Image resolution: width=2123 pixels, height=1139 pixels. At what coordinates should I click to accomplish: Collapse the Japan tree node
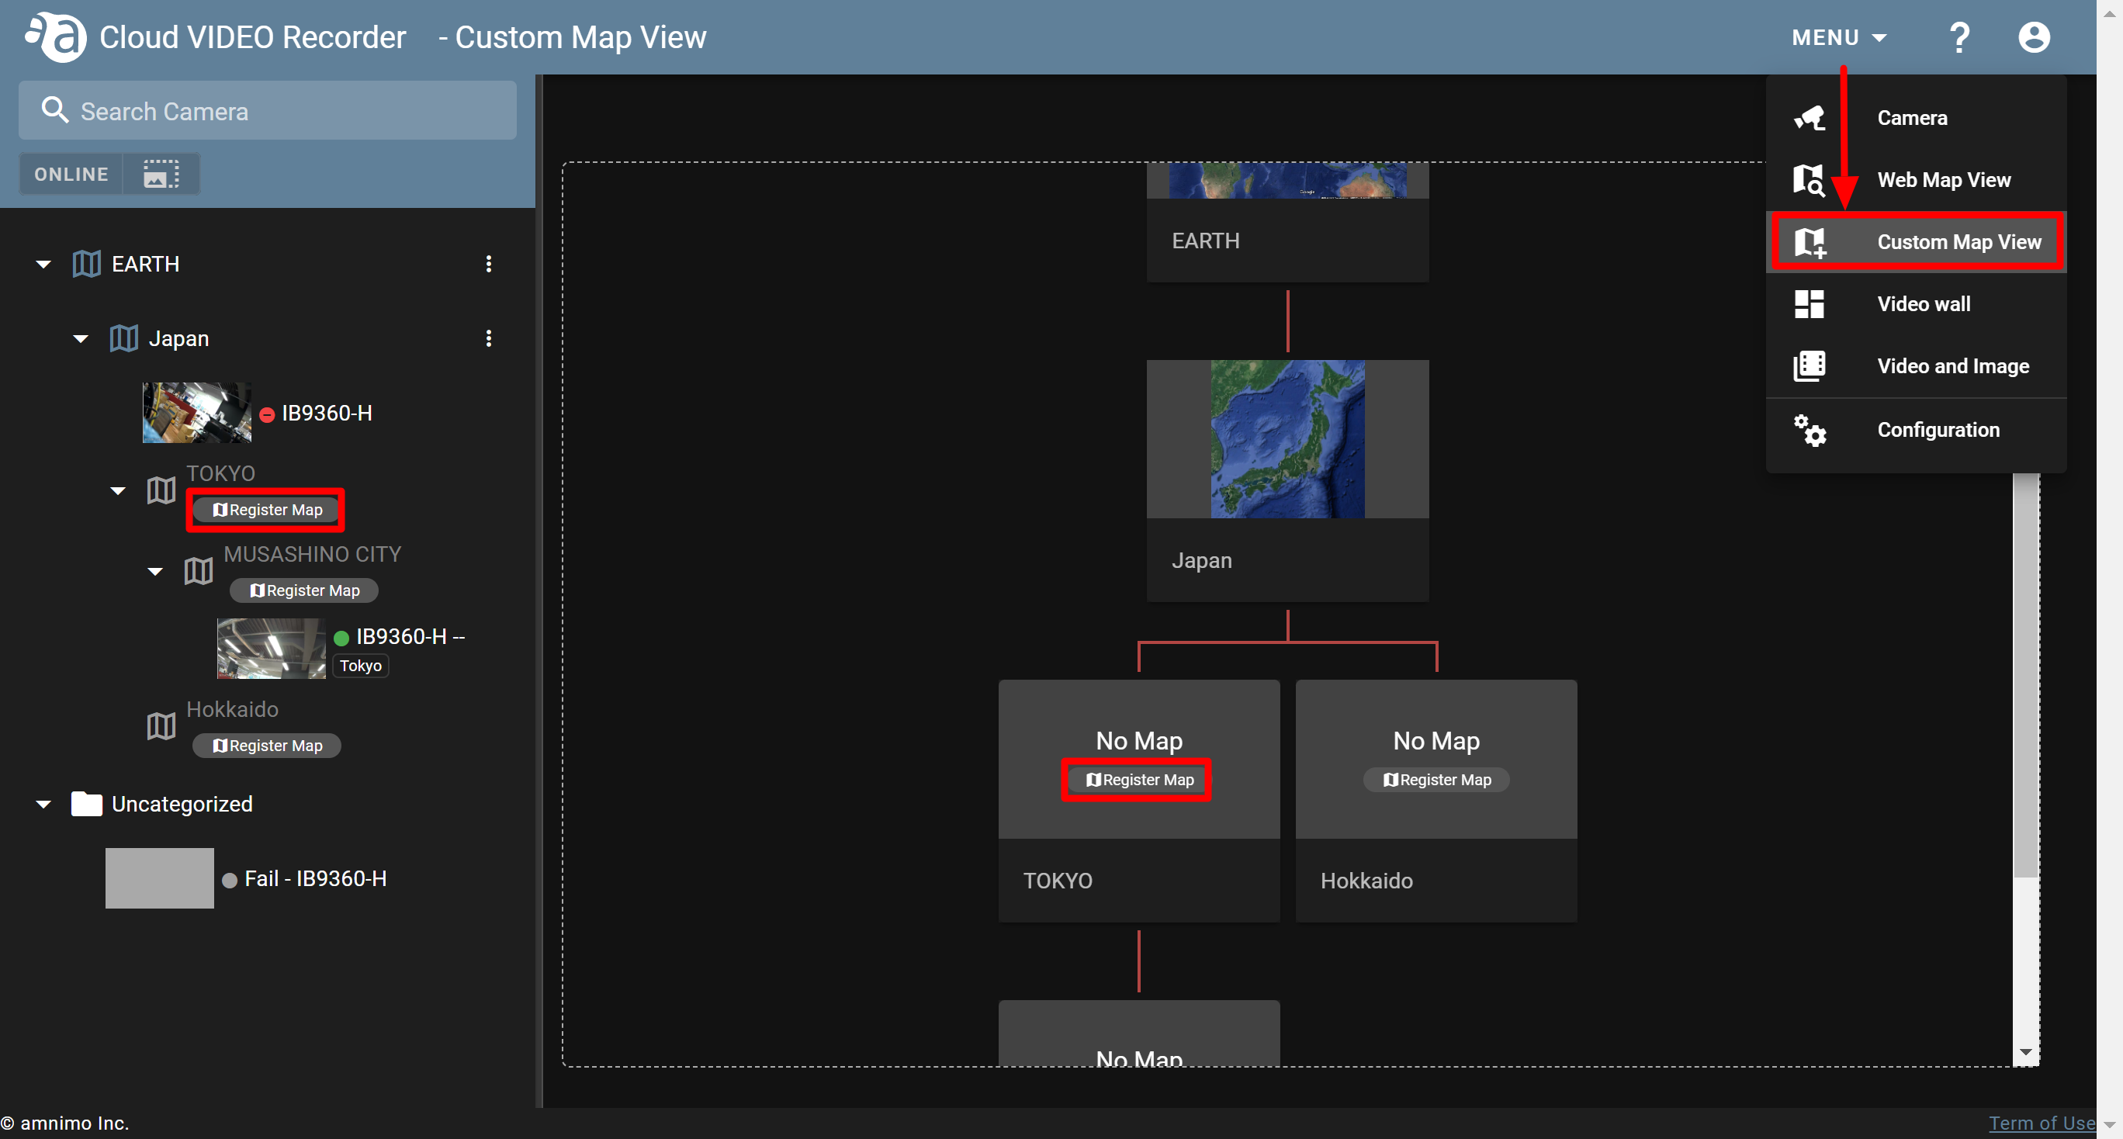coord(81,339)
